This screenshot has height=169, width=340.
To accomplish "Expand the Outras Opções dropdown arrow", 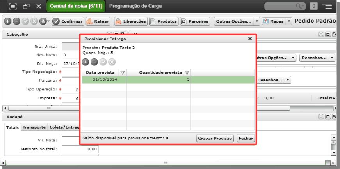I will click(257, 21).
